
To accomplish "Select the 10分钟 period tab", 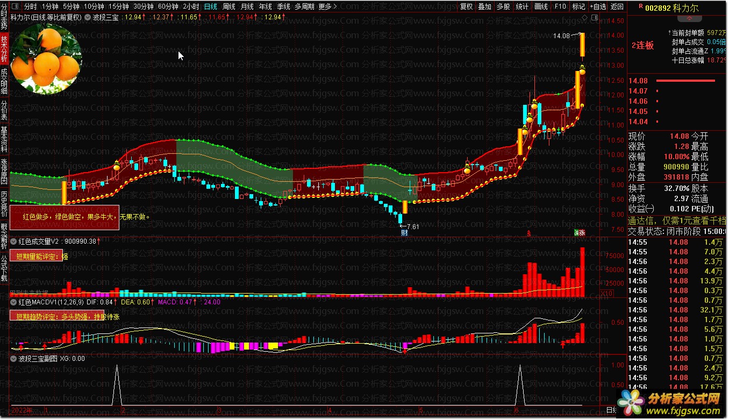I will 94,6.
